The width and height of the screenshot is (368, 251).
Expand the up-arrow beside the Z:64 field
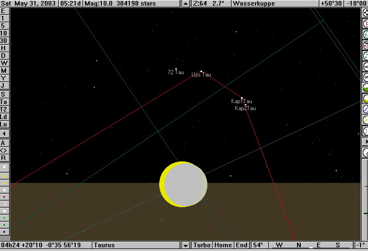(185, 4)
